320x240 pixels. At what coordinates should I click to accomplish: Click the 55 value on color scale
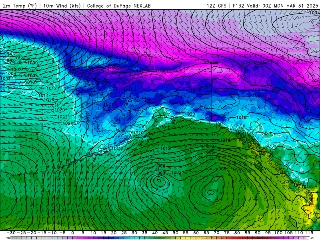186,233
